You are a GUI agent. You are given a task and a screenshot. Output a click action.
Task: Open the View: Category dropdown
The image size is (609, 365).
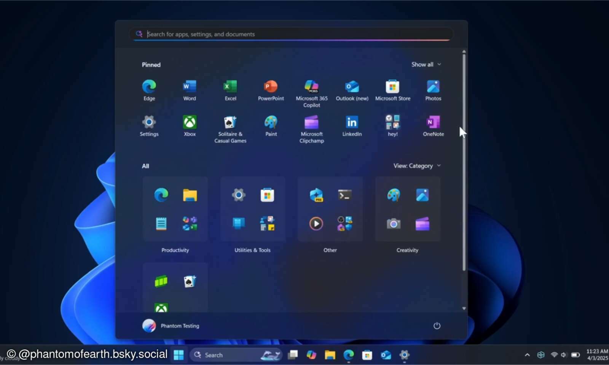pyautogui.click(x=417, y=165)
